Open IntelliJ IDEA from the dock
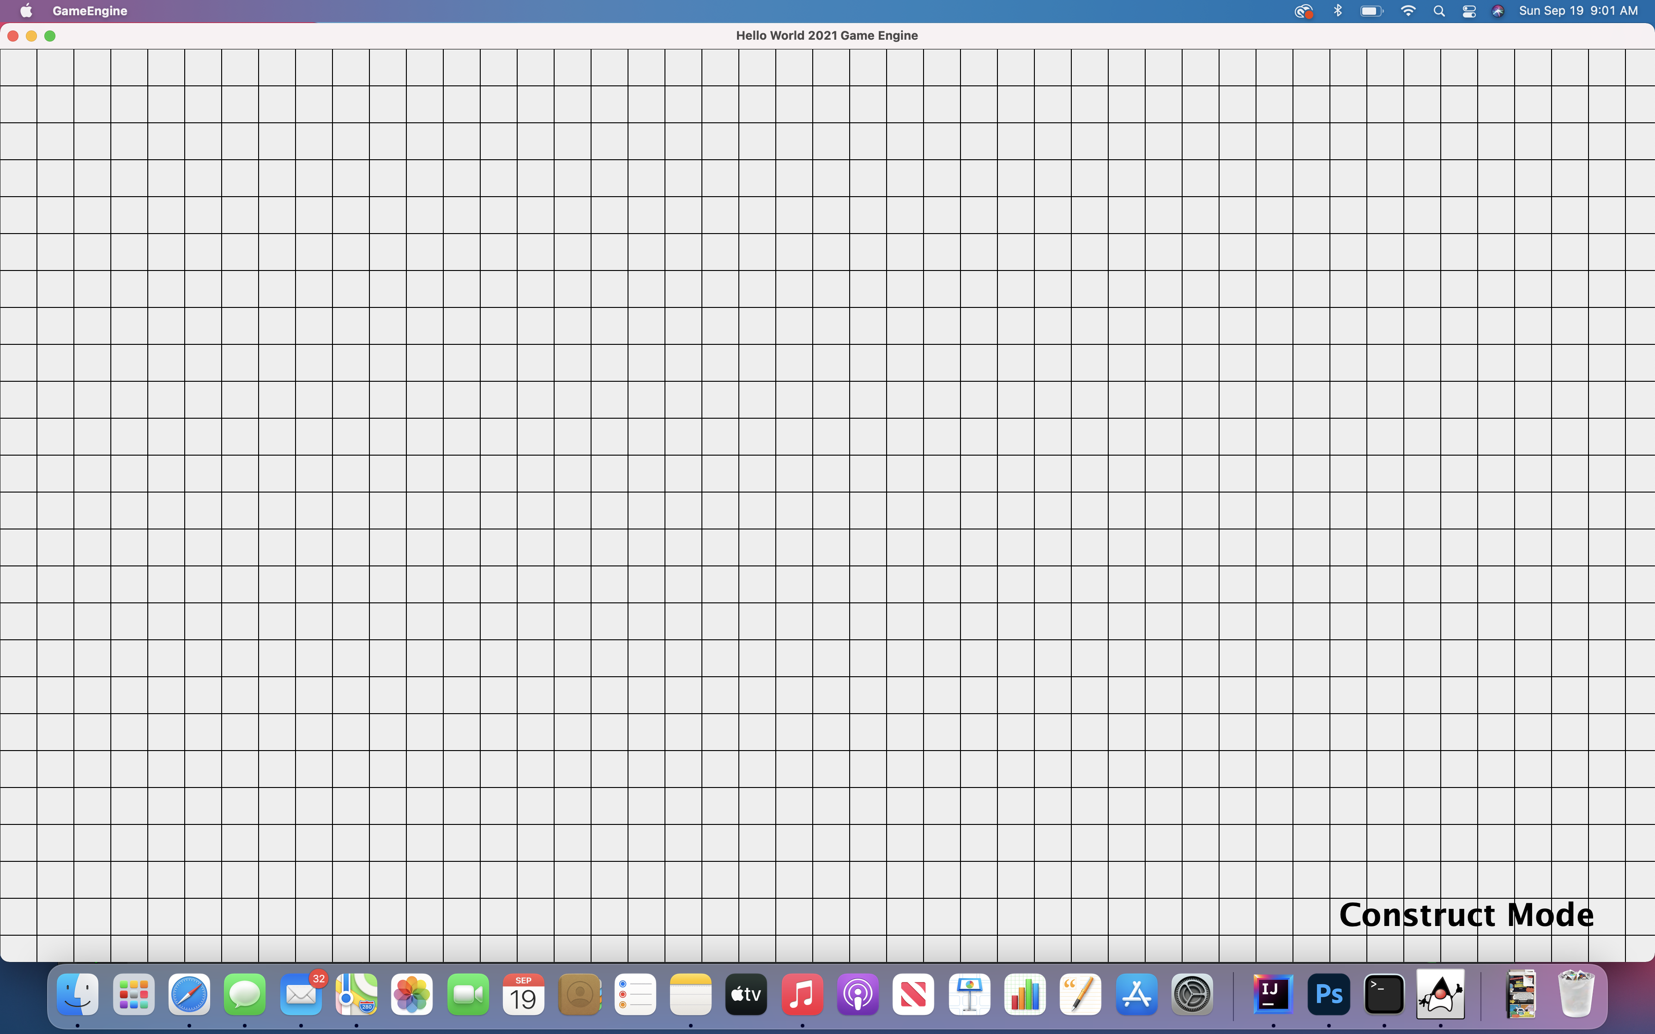This screenshot has width=1655, height=1034. 1273,994
